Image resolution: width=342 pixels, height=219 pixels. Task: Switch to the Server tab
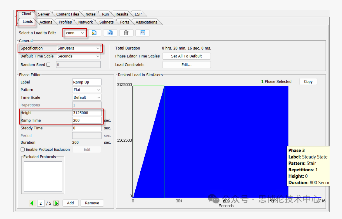click(x=44, y=14)
